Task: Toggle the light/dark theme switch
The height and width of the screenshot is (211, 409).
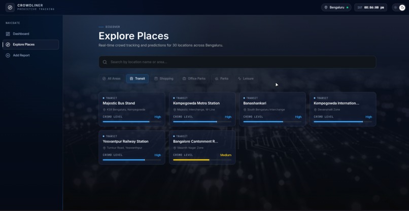Action: pyautogui.click(x=399, y=7)
